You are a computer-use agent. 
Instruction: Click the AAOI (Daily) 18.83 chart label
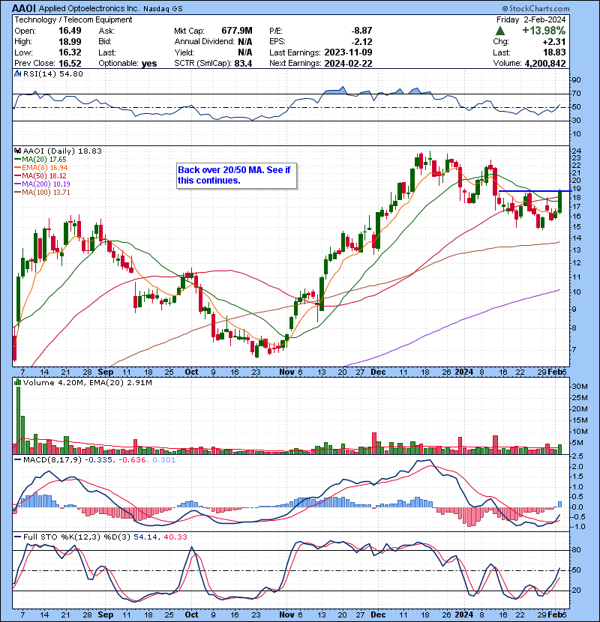pyautogui.click(x=62, y=151)
